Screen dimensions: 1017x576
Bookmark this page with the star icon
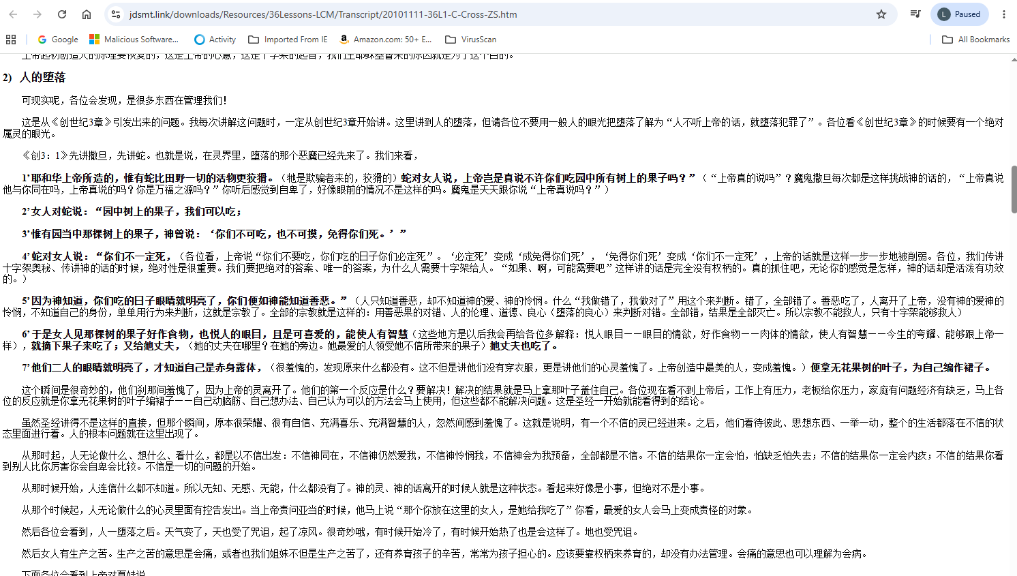click(881, 14)
